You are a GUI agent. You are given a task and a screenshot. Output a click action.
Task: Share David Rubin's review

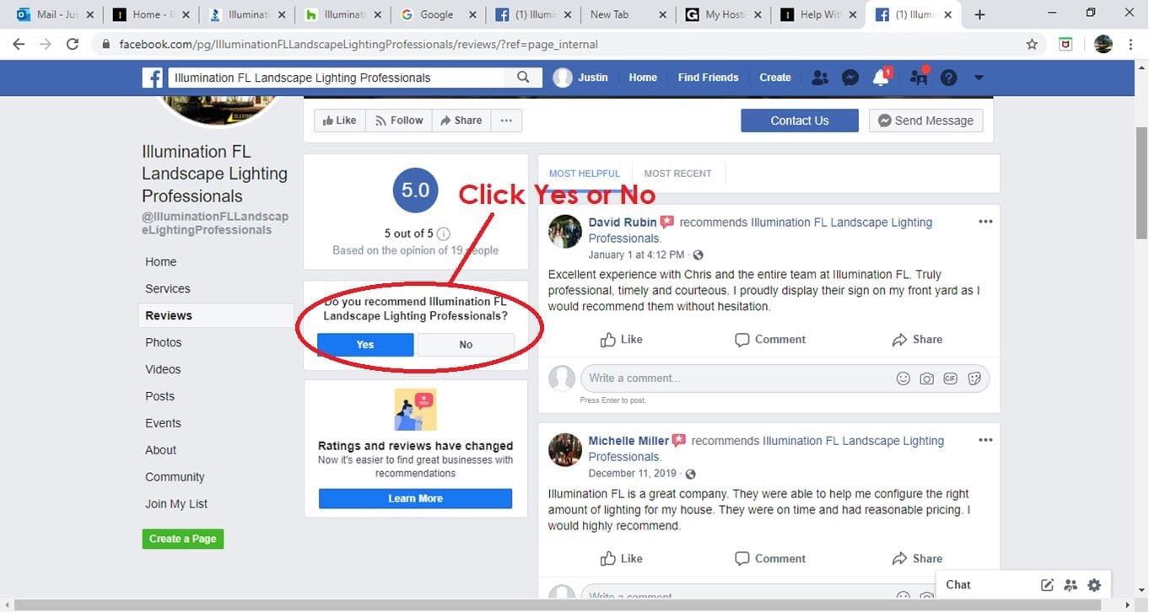tap(917, 340)
